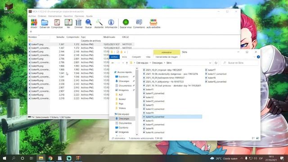Go up one level arrow in WinRAR
This screenshot has width=288, height=162.
pyautogui.click(x=31, y=32)
